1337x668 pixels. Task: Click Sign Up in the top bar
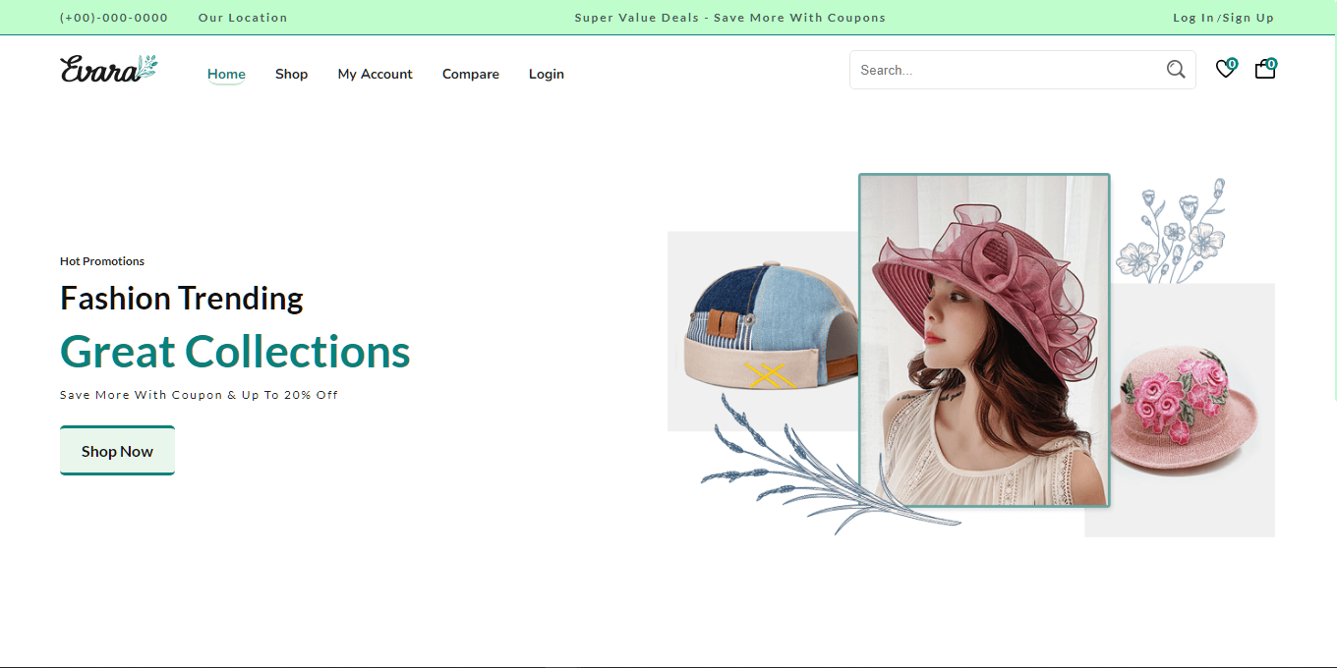click(x=1249, y=18)
